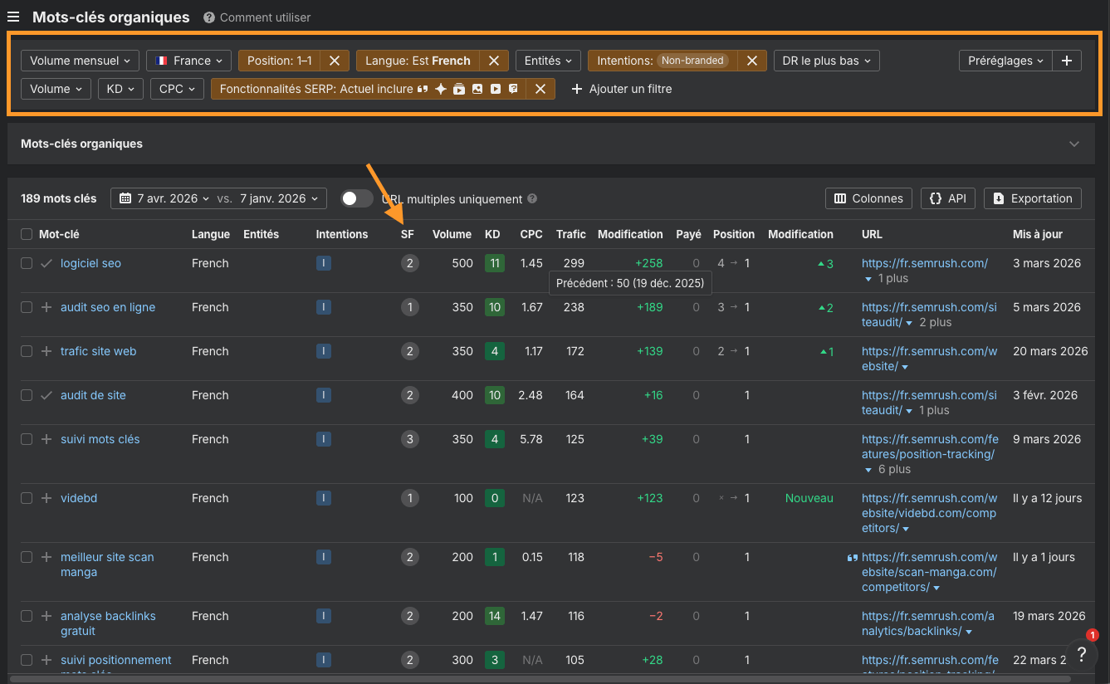Viewport: 1110px width, 684px height.
Task: Enable the URL multiples uniquement toggle
Action: tap(356, 198)
